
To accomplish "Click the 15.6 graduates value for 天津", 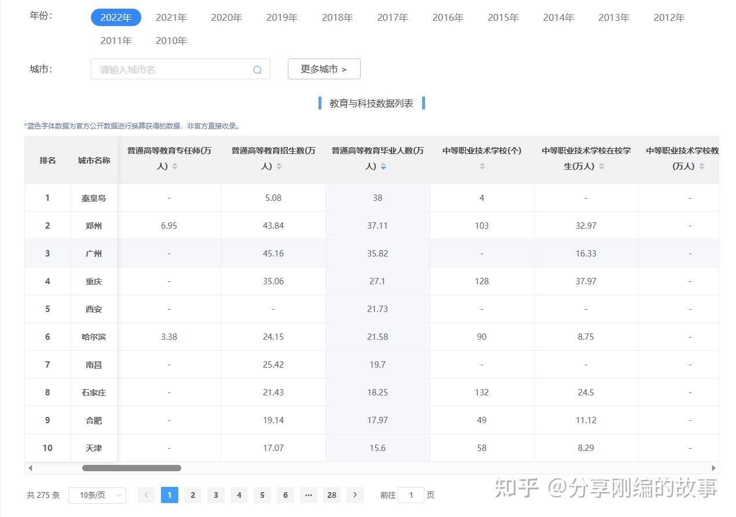I will pos(378,448).
